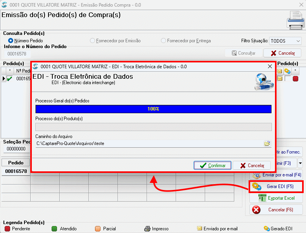This screenshot has height=233, width=306.
Task: Click Gerar EDI (F5) button
Action: coord(276,186)
